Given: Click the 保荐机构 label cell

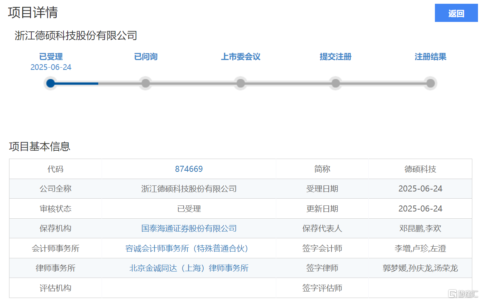Looking at the screenshot, I should tap(56, 228).
